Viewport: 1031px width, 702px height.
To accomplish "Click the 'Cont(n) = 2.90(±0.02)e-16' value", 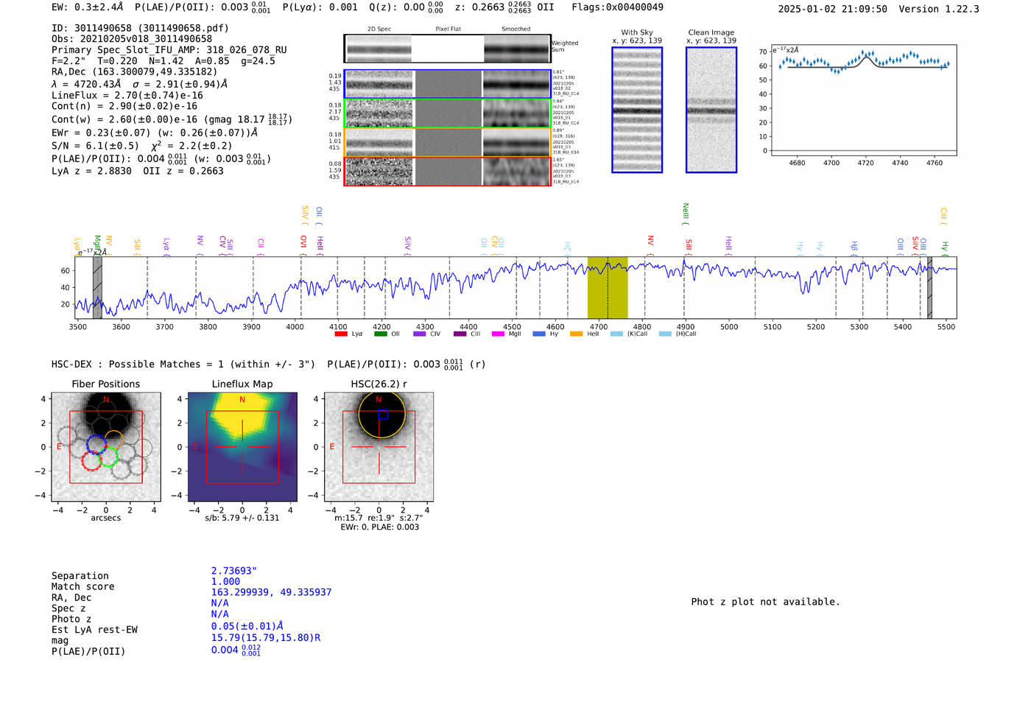I will pos(124,106).
